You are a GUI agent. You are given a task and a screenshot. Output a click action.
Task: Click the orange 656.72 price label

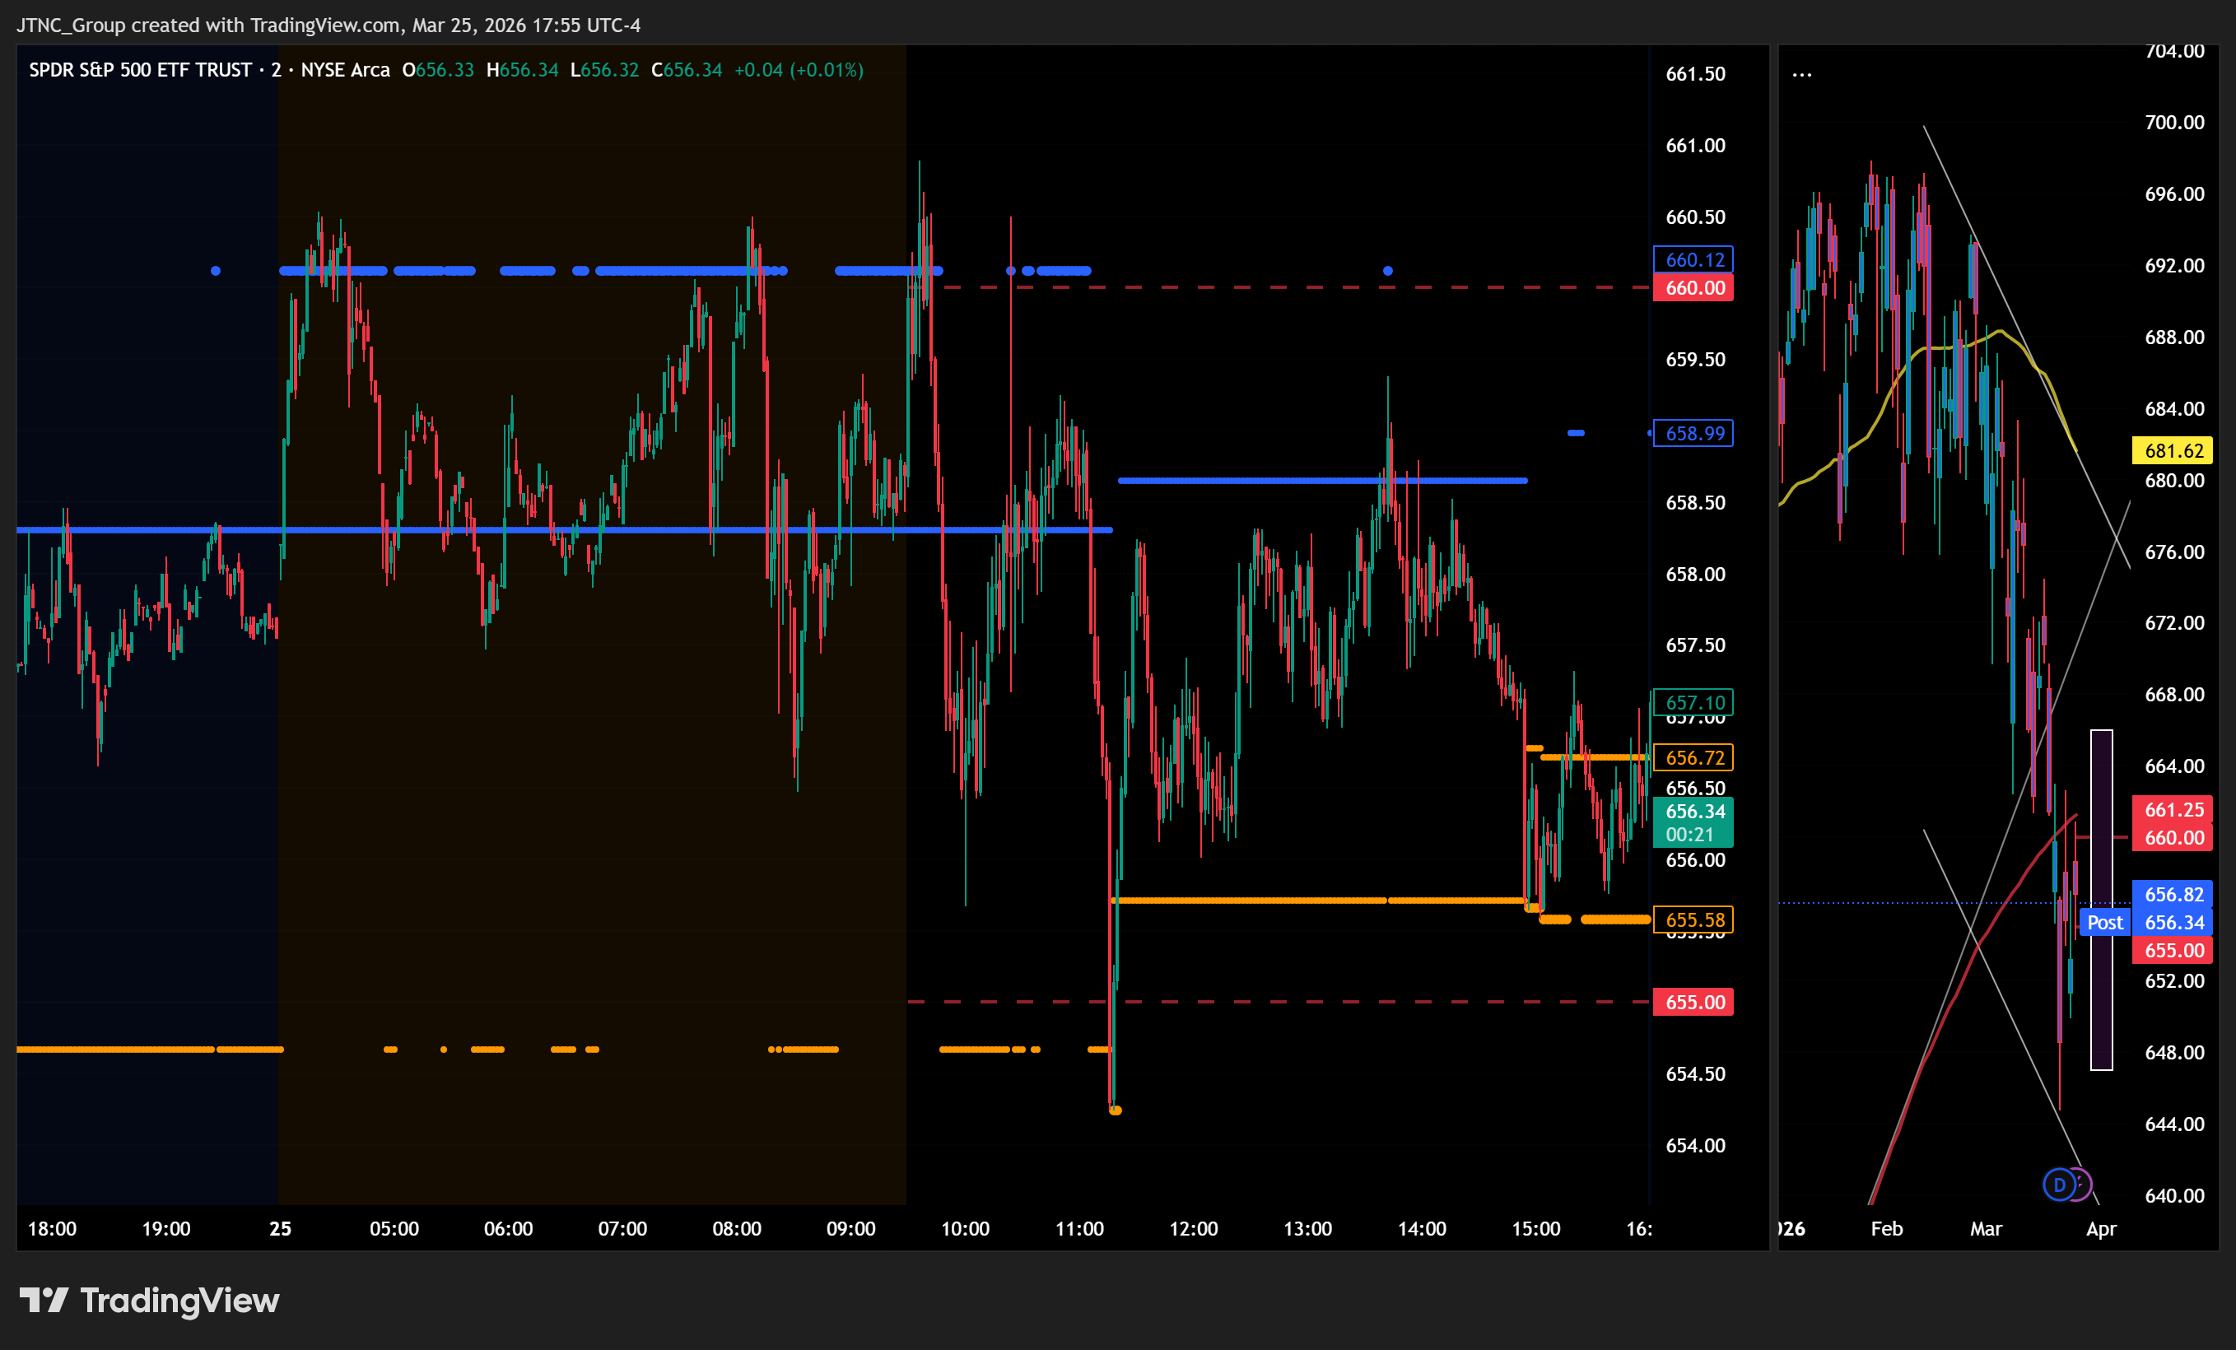[x=1693, y=757]
